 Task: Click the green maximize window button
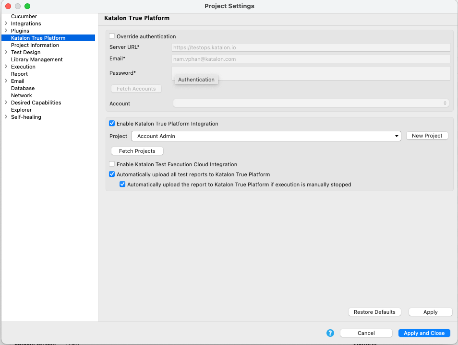coord(27,6)
